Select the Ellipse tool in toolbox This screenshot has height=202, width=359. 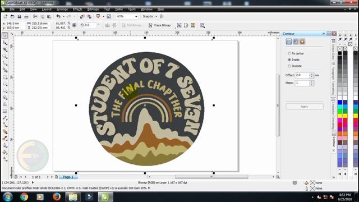point(5,84)
